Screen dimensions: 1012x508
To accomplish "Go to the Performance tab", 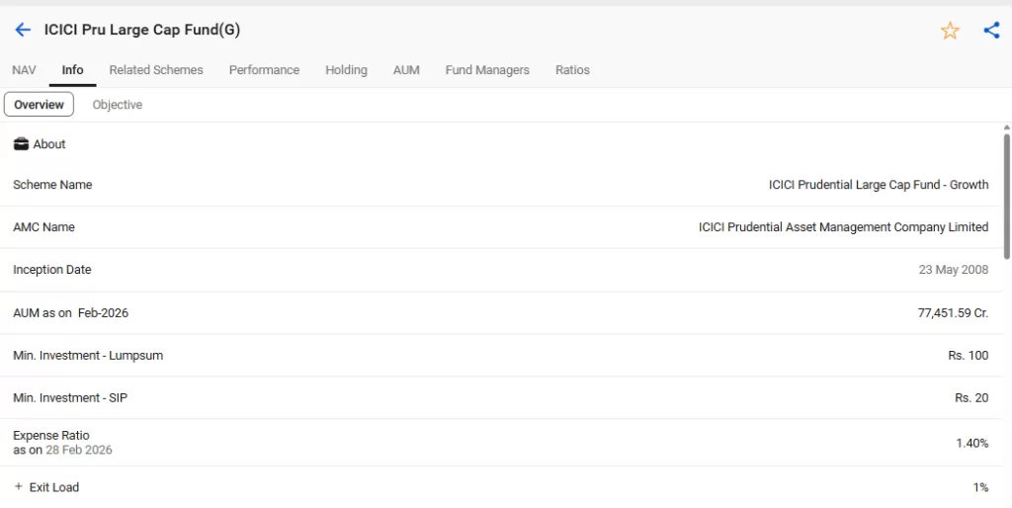I will pos(264,70).
